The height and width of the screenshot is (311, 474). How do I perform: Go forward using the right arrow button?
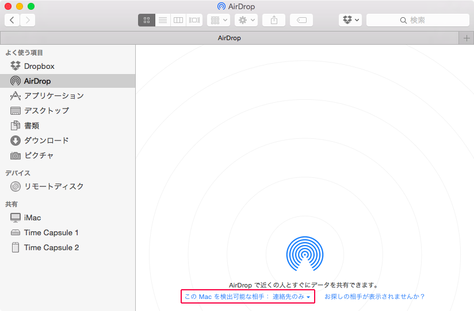28,20
